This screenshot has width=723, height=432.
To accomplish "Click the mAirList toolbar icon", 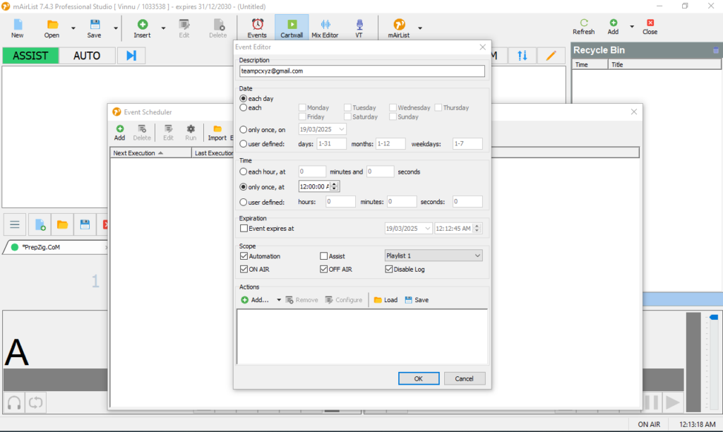I will pyautogui.click(x=398, y=28).
